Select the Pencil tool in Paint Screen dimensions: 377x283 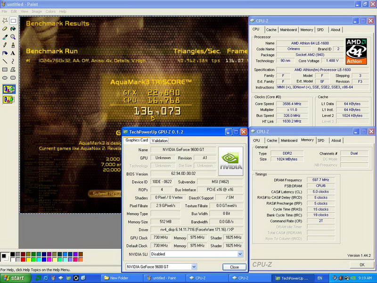[5, 45]
